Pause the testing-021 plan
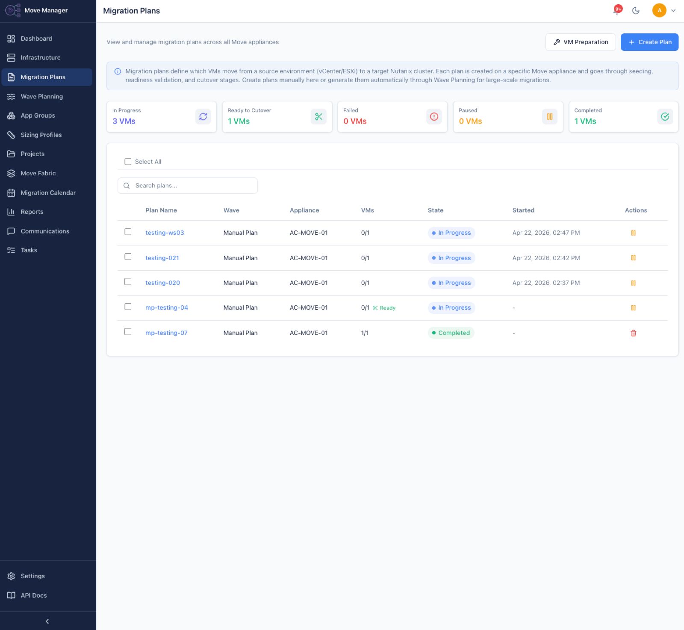 click(634, 258)
